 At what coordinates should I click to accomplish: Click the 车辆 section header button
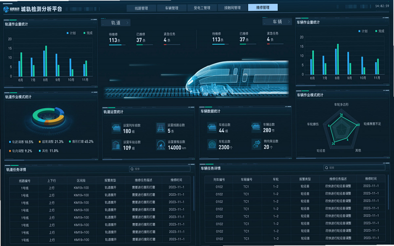[277, 22]
